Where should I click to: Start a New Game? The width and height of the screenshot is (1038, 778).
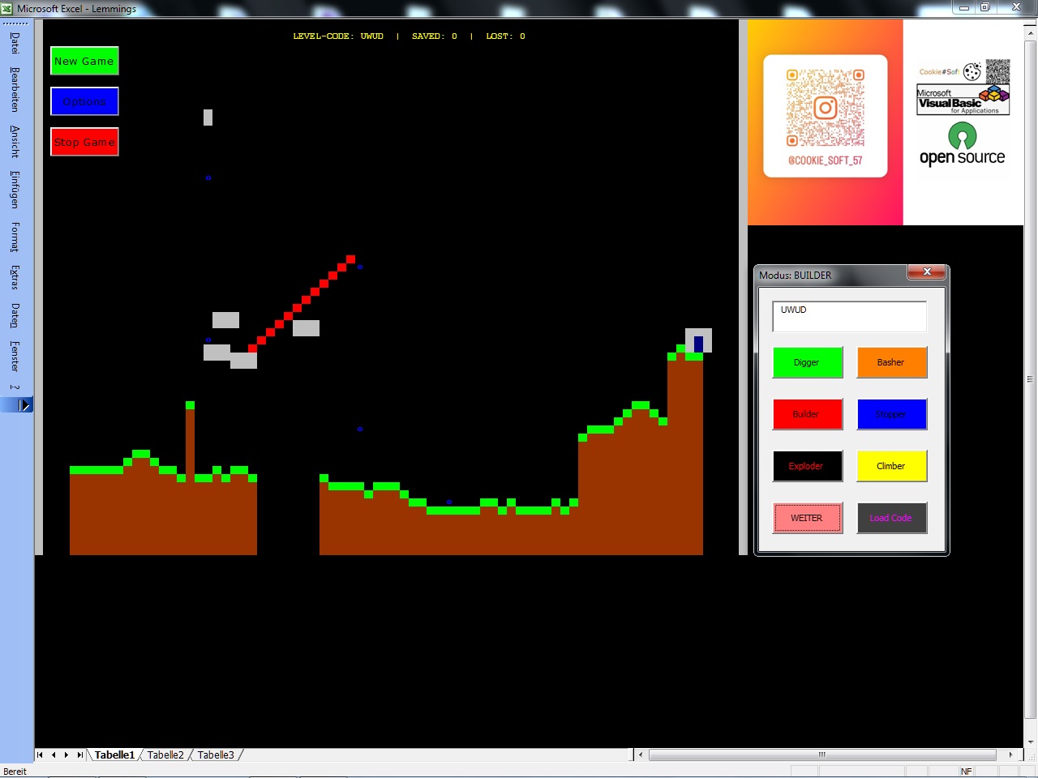click(84, 61)
